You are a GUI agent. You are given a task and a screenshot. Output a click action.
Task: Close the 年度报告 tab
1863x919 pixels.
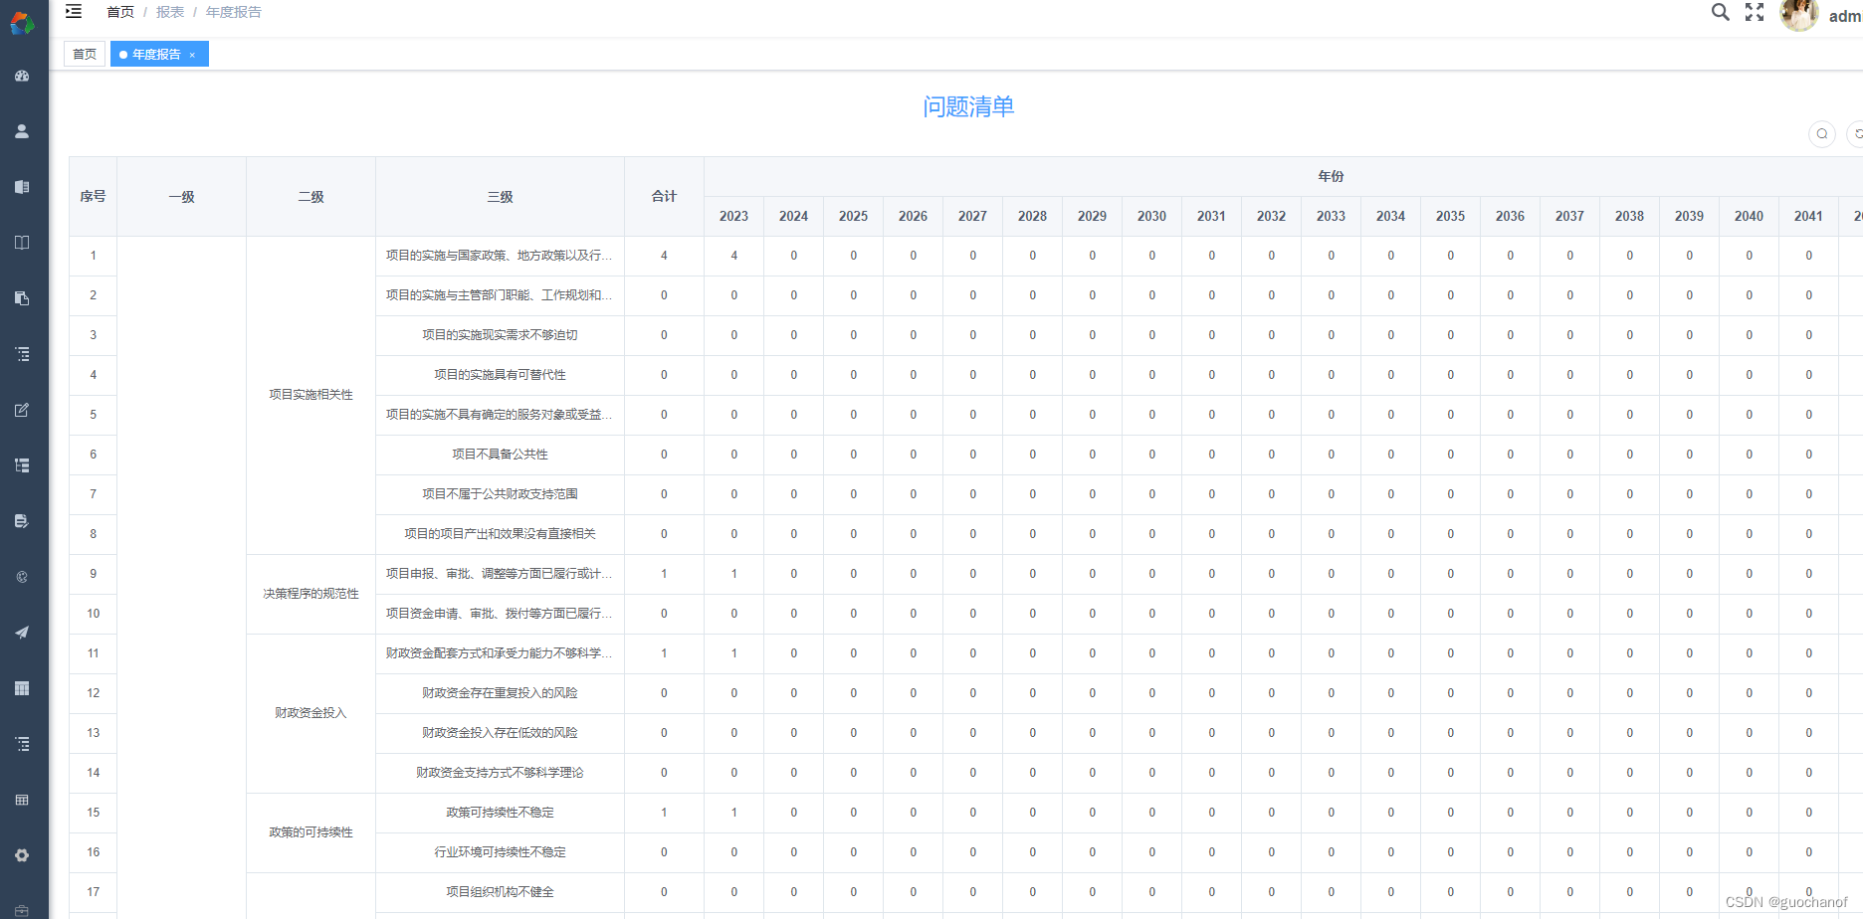pyautogui.click(x=192, y=55)
